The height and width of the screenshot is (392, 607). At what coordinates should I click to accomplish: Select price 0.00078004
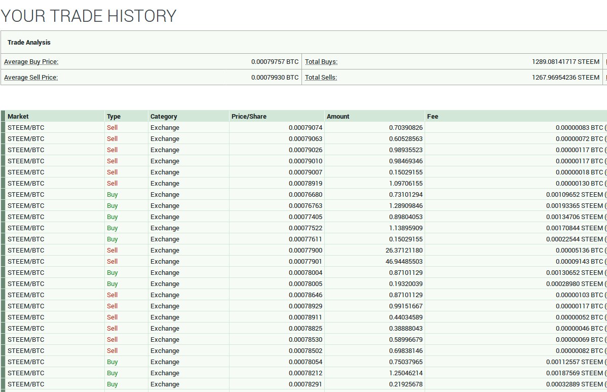[306, 273]
